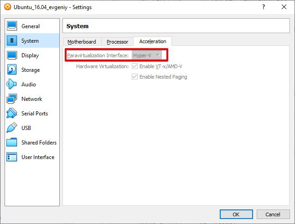Select Serial Ports label

[35, 114]
